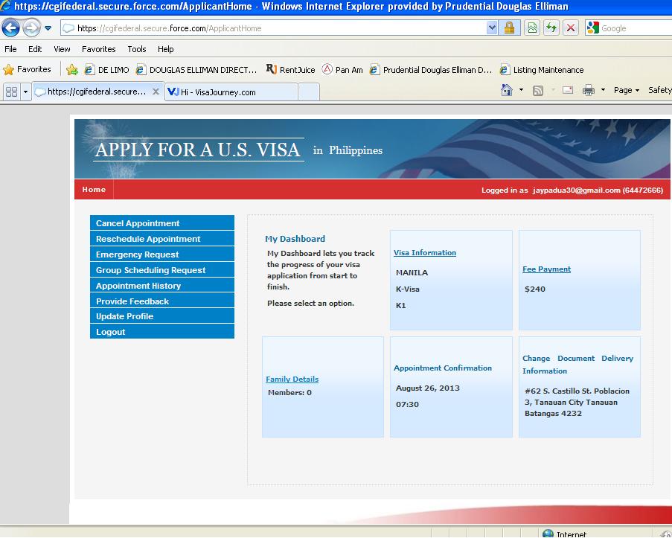Open the Edit menu
The width and height of the screenshot is (672, 538).
[x=35, y=49]
